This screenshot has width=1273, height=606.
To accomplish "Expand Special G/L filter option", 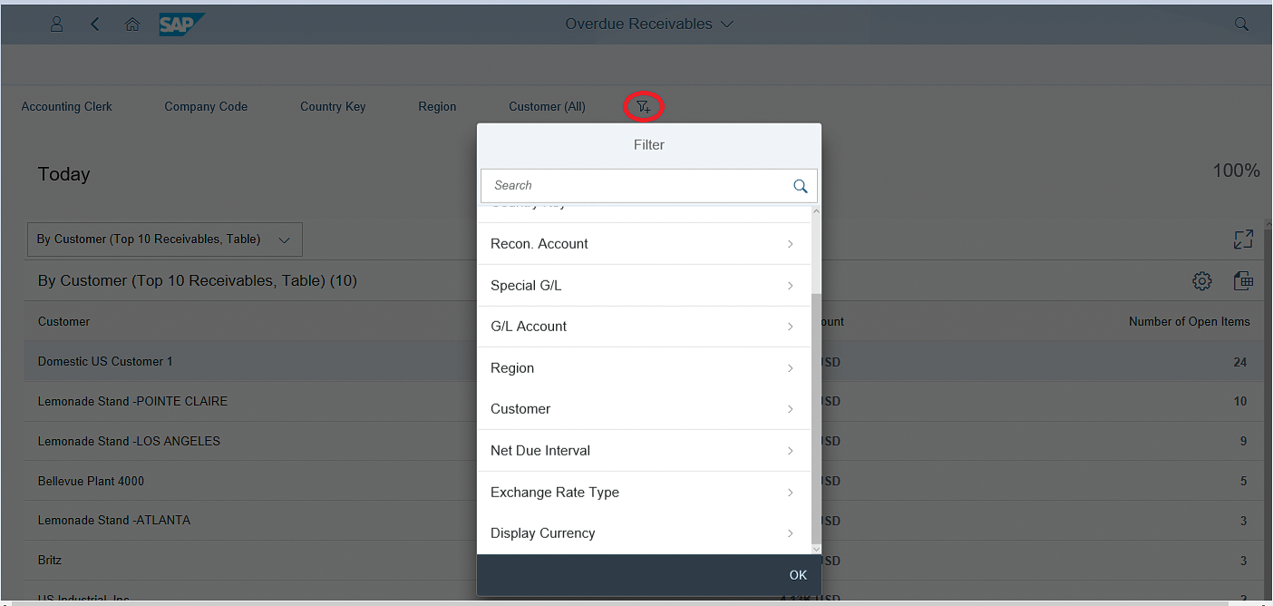I will click(644, 286).
